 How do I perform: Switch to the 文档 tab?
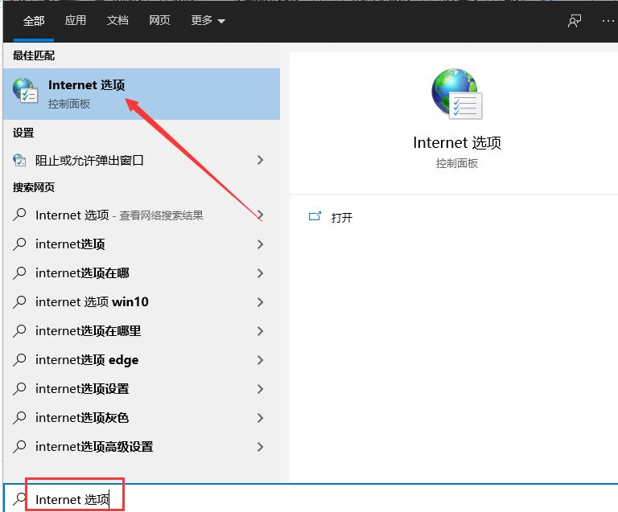[x=117, y=20]
